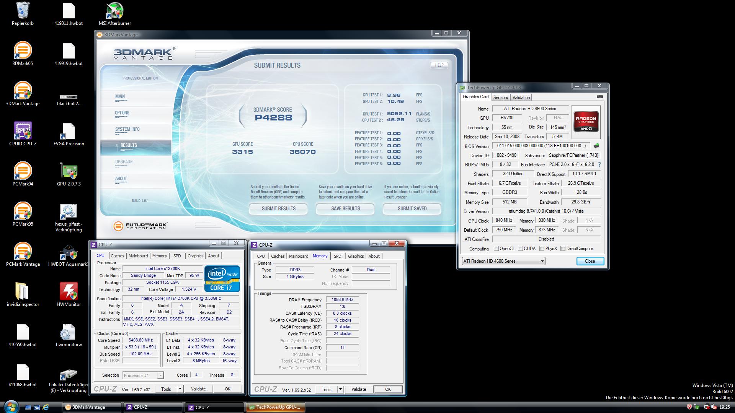735x413 pixels.
Task: Switch to 3DMarkVantage taskbar button
Action: pos(91,407)
